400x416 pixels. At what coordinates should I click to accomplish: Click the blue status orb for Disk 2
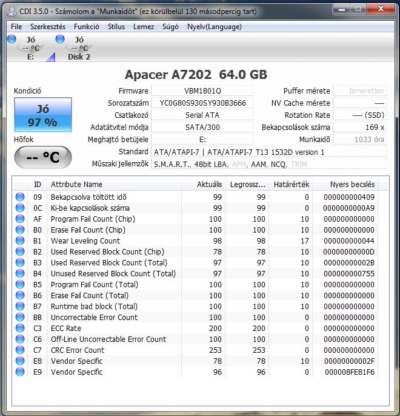(60, 39)
